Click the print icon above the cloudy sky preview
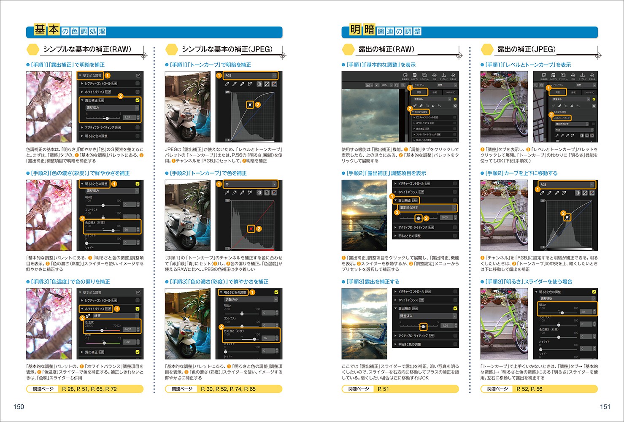 coord(434,76)
